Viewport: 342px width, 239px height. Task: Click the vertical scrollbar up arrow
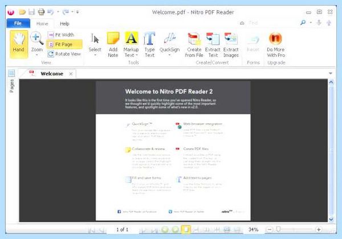331,82
